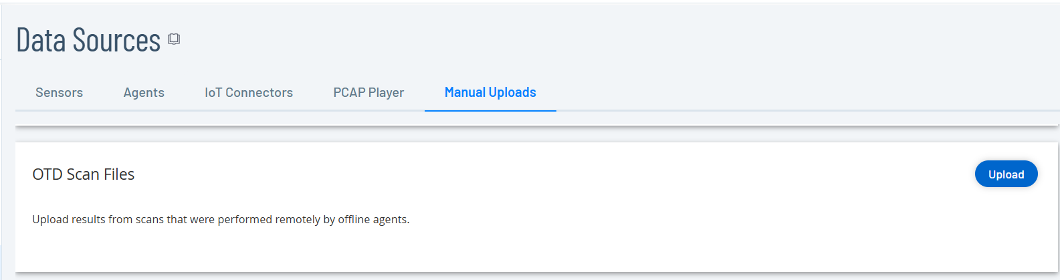Click the word Sources in the page title
The height and width of the screenshot is (280, 1060).
(x=116, y=40)
